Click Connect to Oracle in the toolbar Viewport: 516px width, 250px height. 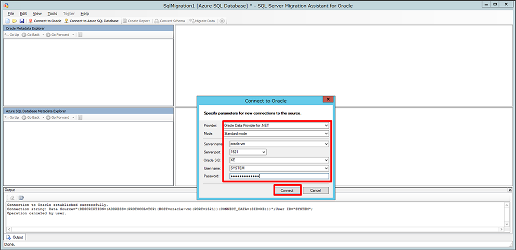45,21
